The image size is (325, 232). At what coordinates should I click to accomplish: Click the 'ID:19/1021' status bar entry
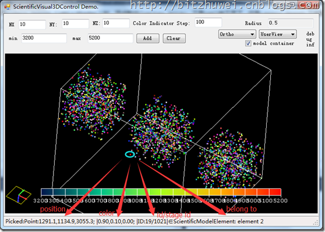point(152,222)
